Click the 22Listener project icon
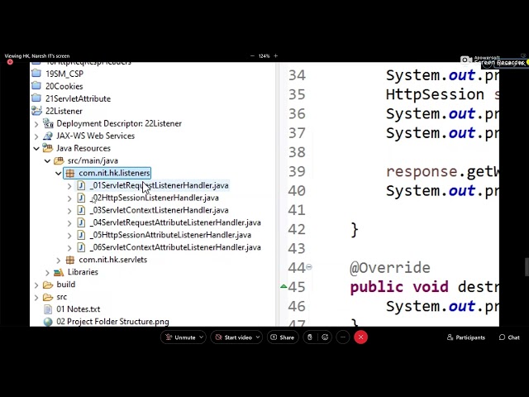 pos(36,111)
